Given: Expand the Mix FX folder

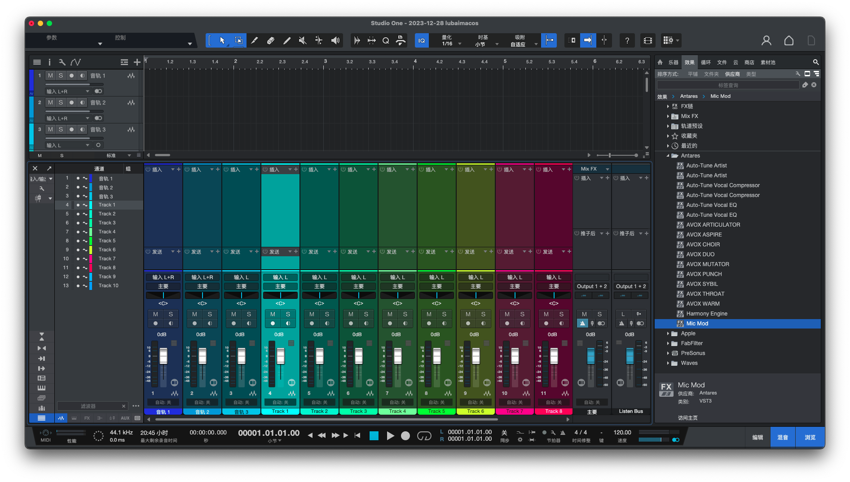Looking at the screenshot, I should coord(668,116).
